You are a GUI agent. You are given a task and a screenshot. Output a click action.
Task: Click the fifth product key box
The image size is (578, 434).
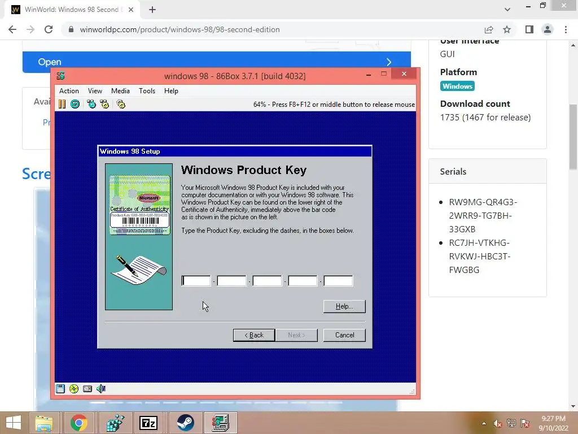(338, 281)
